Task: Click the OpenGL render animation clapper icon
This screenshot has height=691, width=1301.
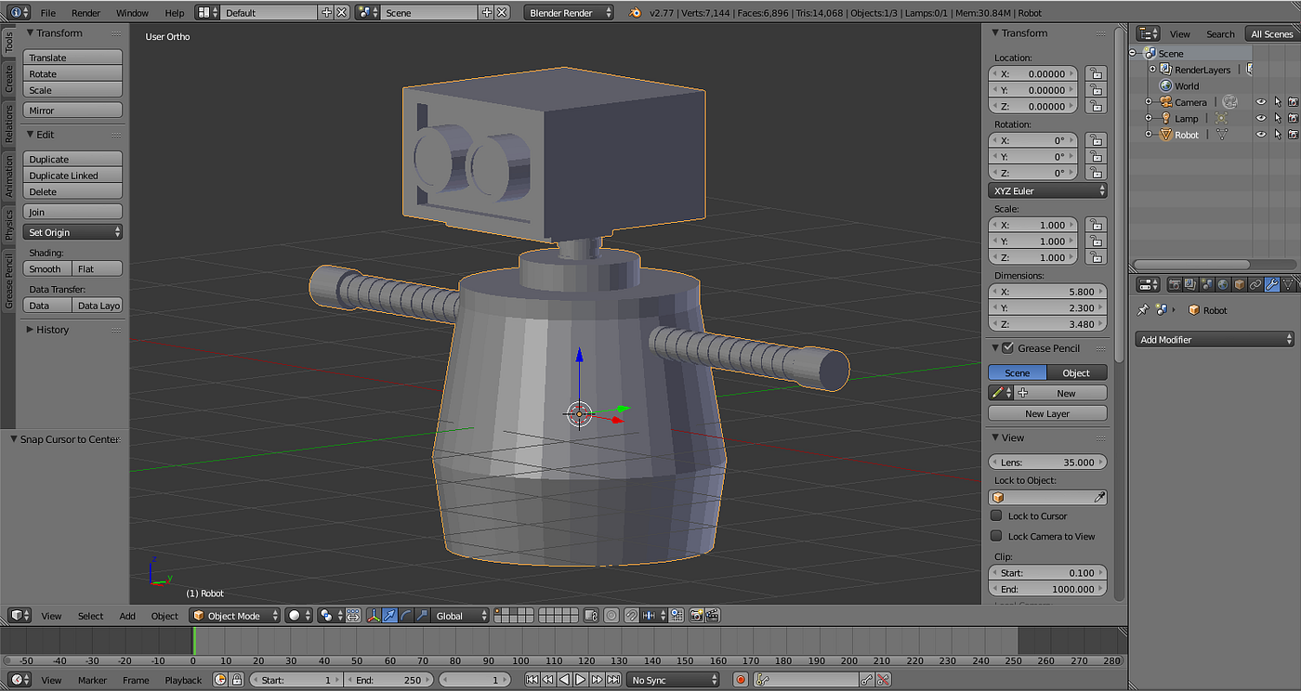Action: (713, 616)
